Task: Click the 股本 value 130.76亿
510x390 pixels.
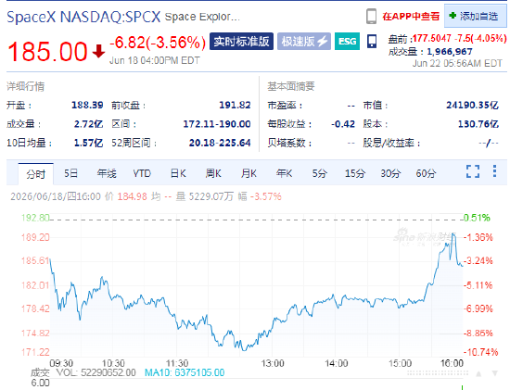Action: (x=478, y=124)
